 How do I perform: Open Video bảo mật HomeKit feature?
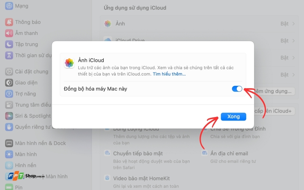click(x=141, y=178)
